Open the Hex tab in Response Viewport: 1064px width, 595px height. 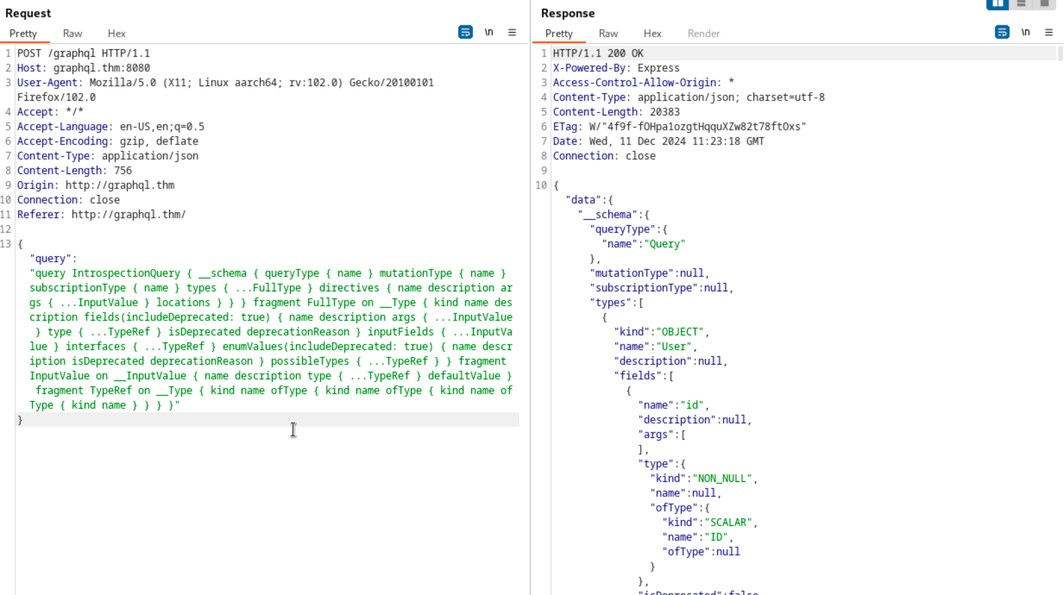(652, 34)
